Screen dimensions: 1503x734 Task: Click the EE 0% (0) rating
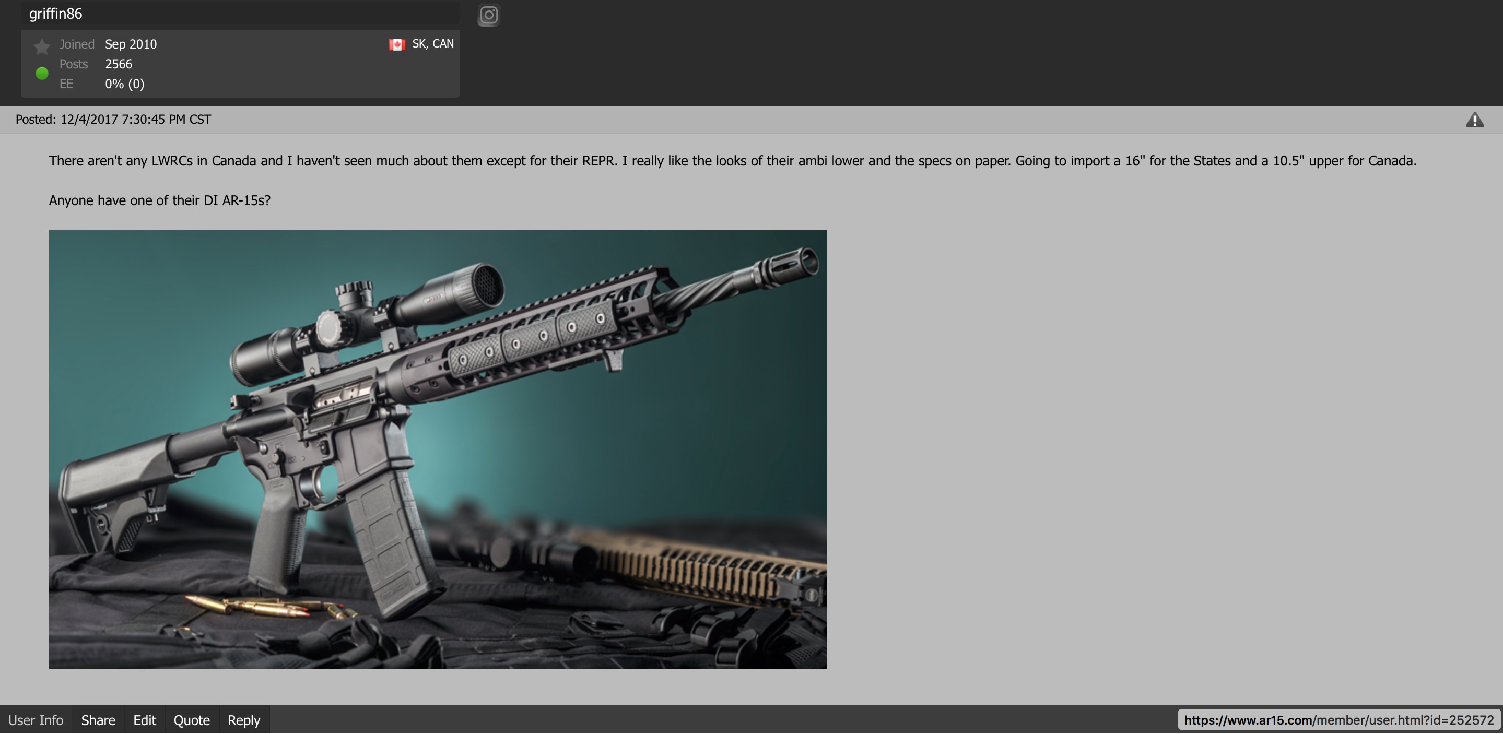click(124, 84)
